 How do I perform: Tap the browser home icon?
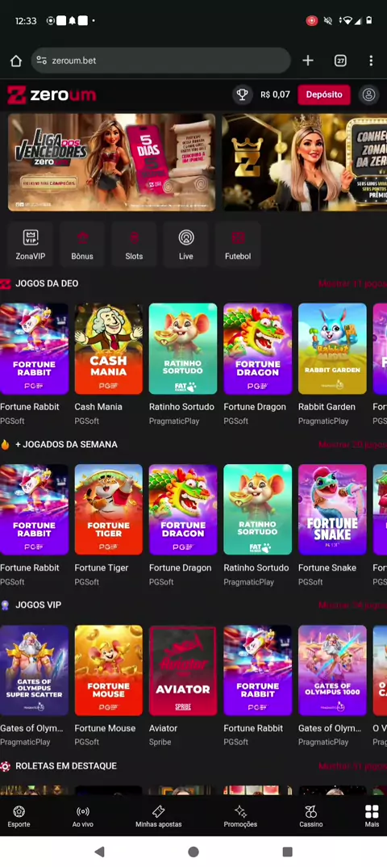point(16,61)
